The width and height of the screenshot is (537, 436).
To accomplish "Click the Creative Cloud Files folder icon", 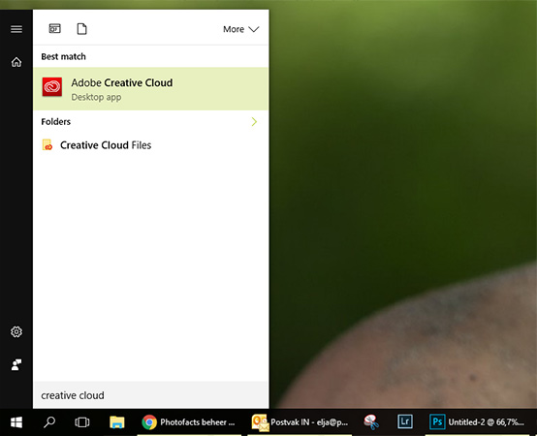I will pos(47,145).
